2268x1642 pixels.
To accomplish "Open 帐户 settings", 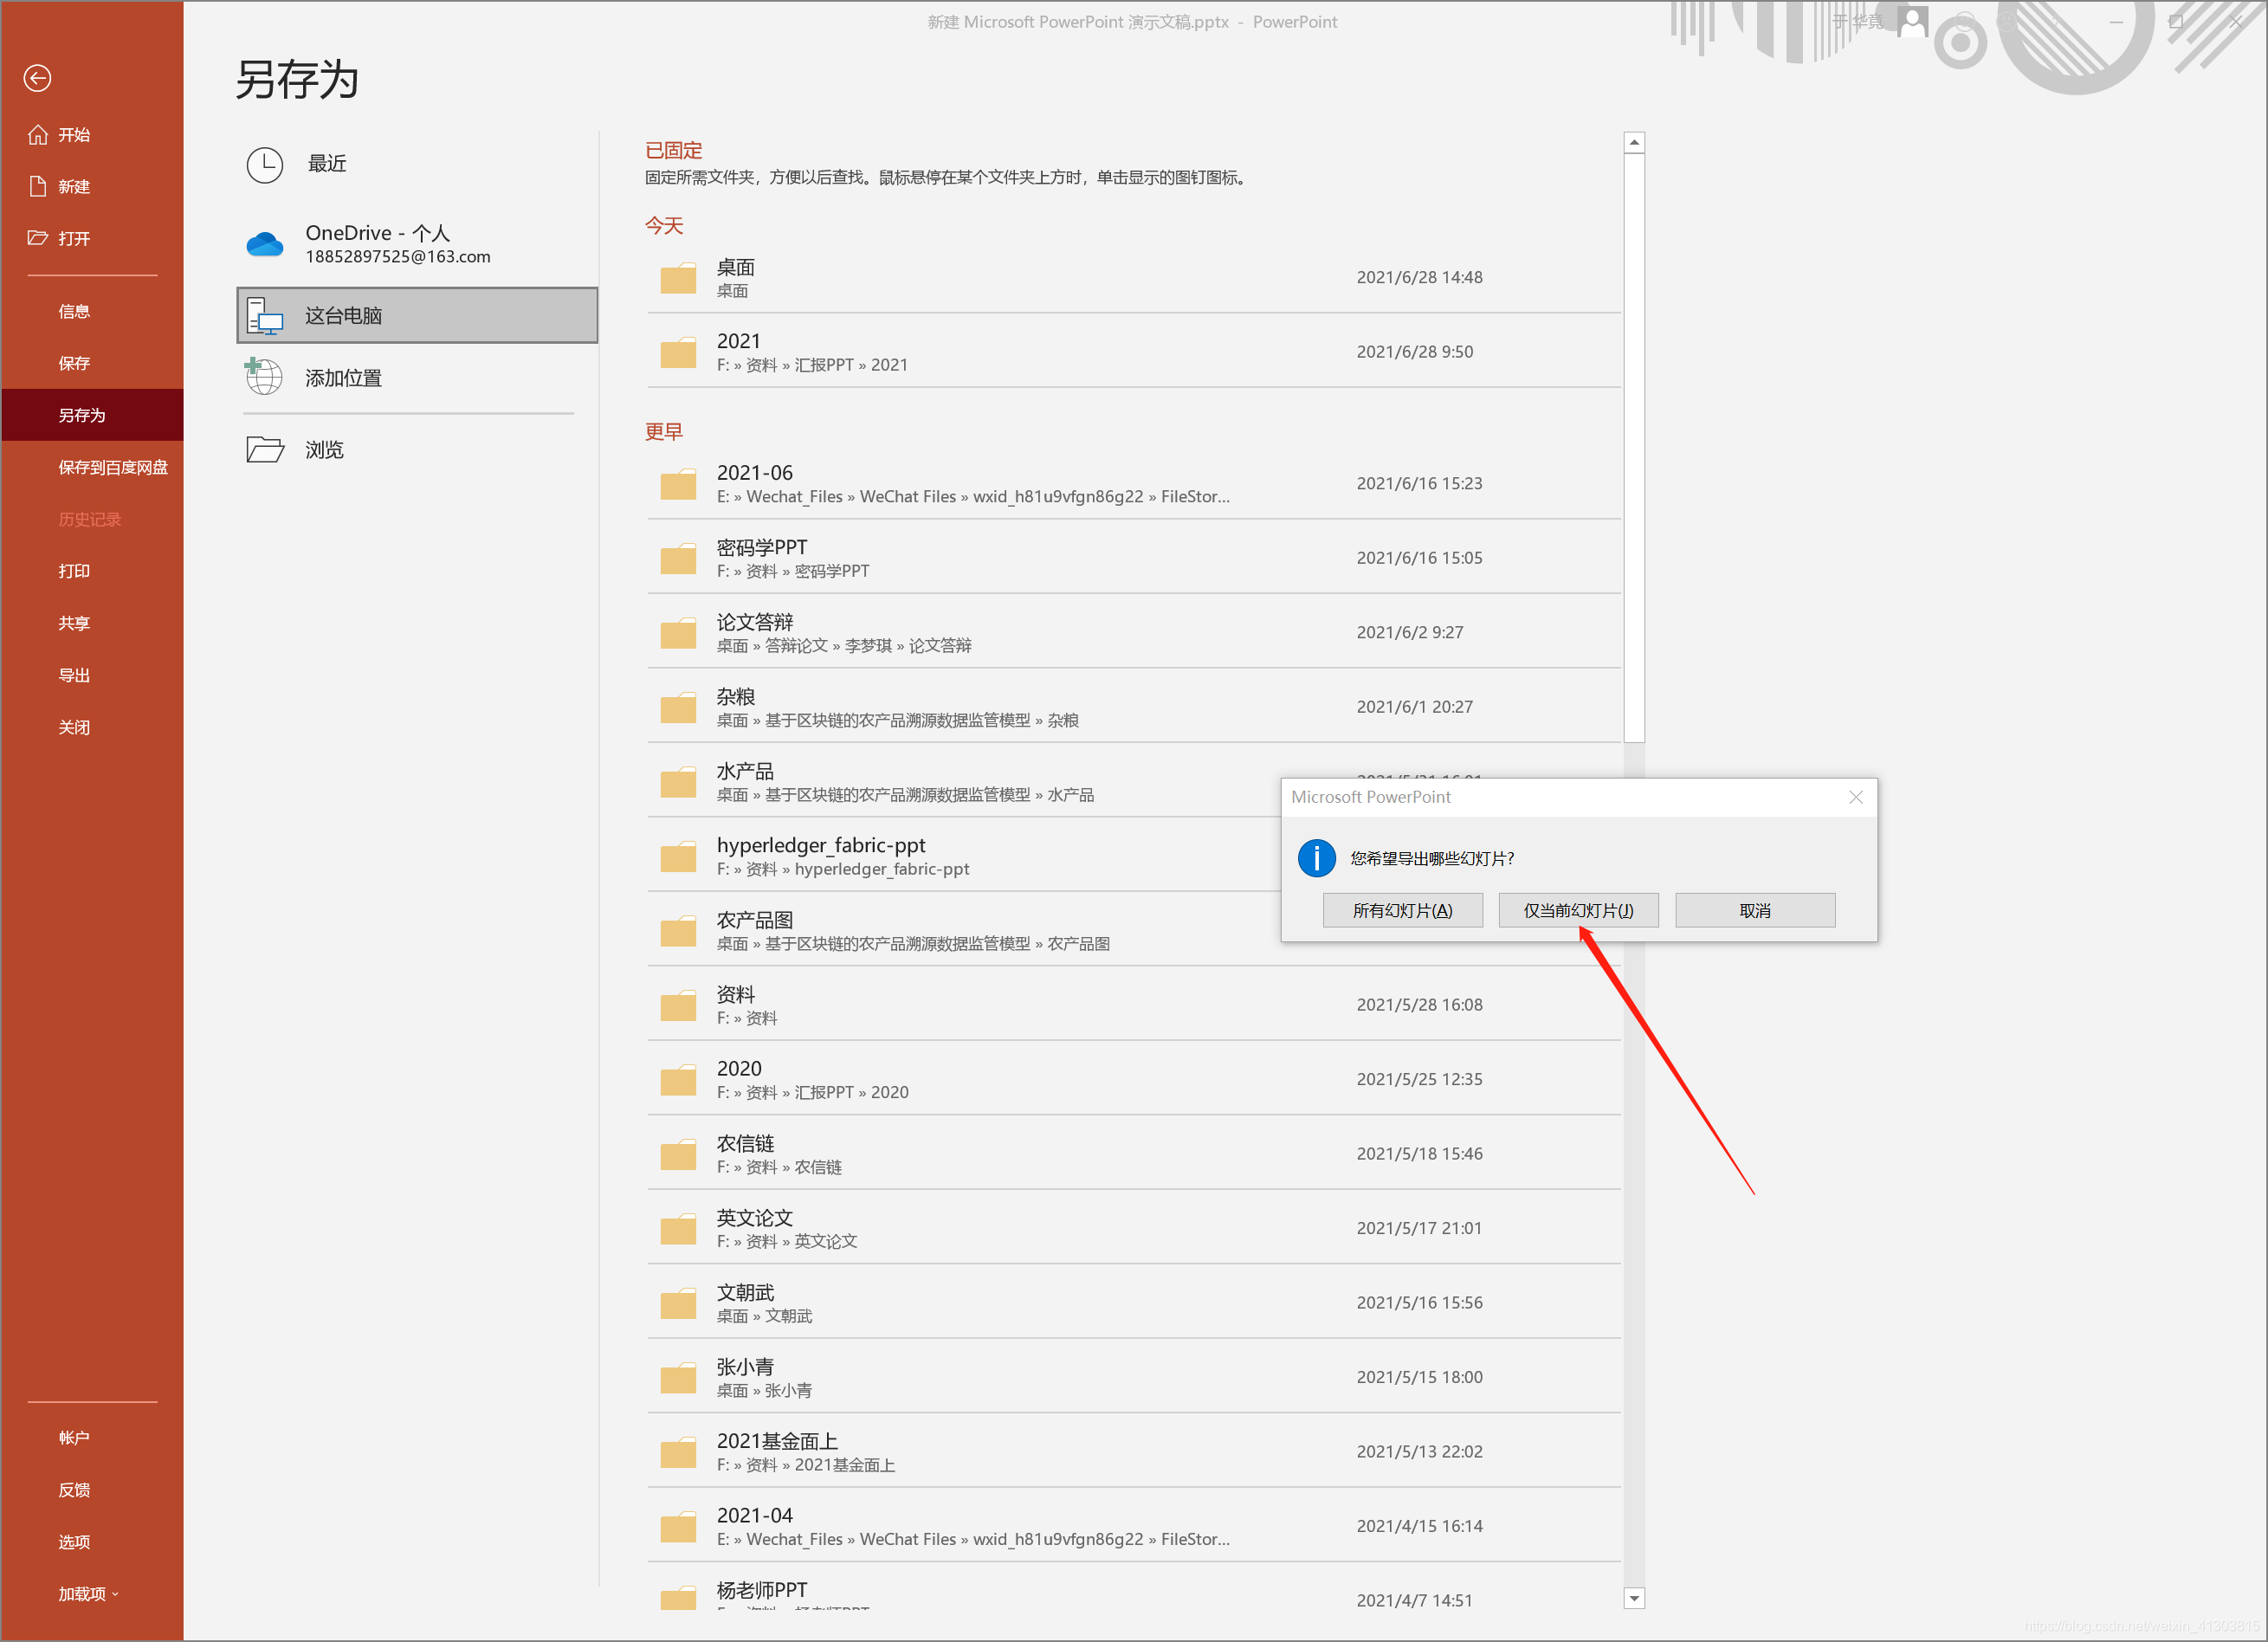I will point(92,1438).
